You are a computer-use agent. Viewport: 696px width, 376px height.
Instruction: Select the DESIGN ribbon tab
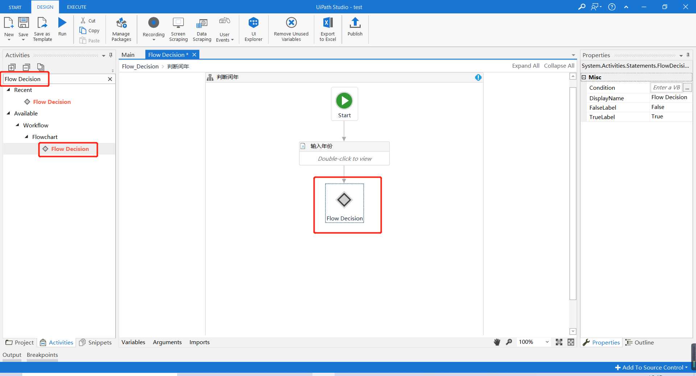[x=45, y=7]
